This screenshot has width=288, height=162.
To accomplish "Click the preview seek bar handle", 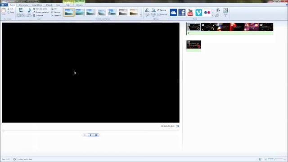I will (x=3, y=130).
